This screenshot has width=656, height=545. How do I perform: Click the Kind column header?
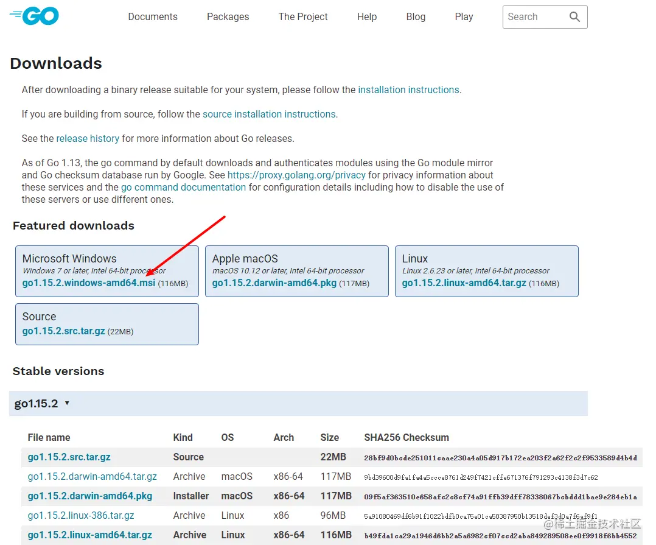183,437
